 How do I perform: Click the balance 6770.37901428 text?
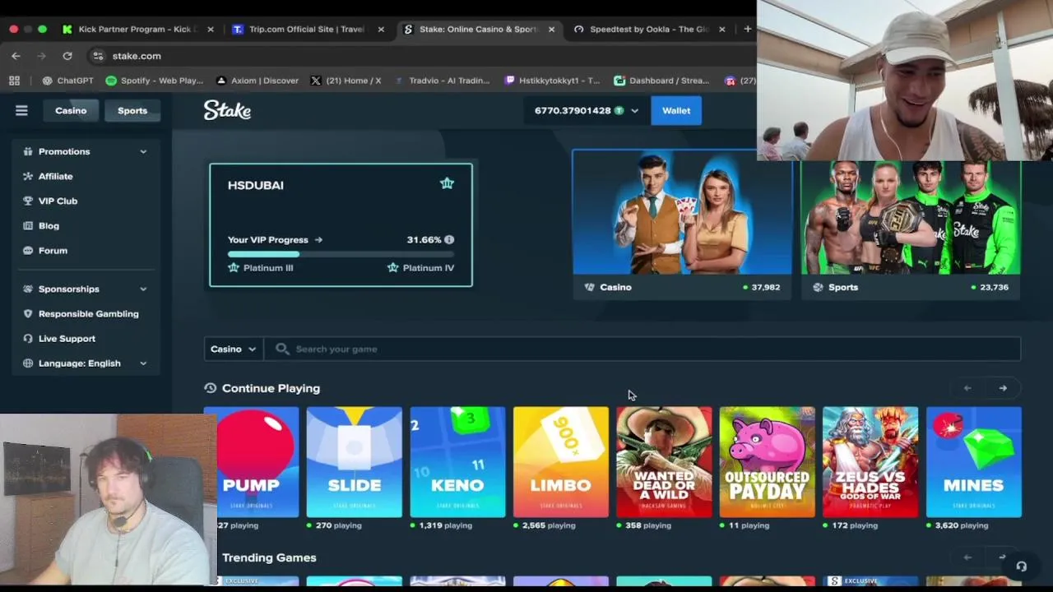pos(573,111)
